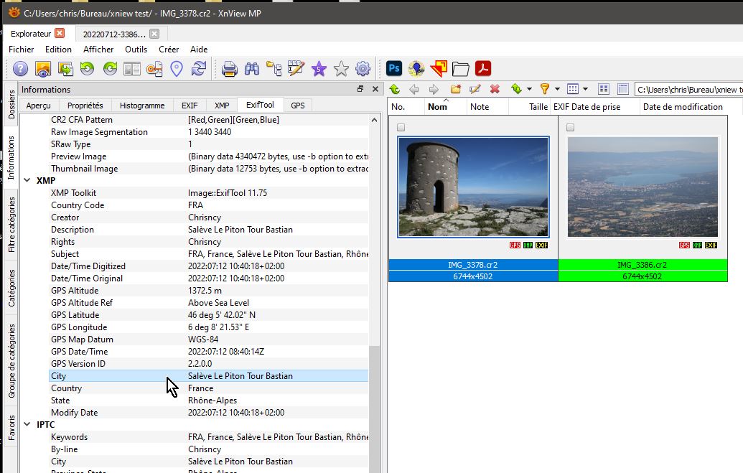Sort by the Date de modification column
This screenshot has height=473, width=743.
(x=683, y=107)
